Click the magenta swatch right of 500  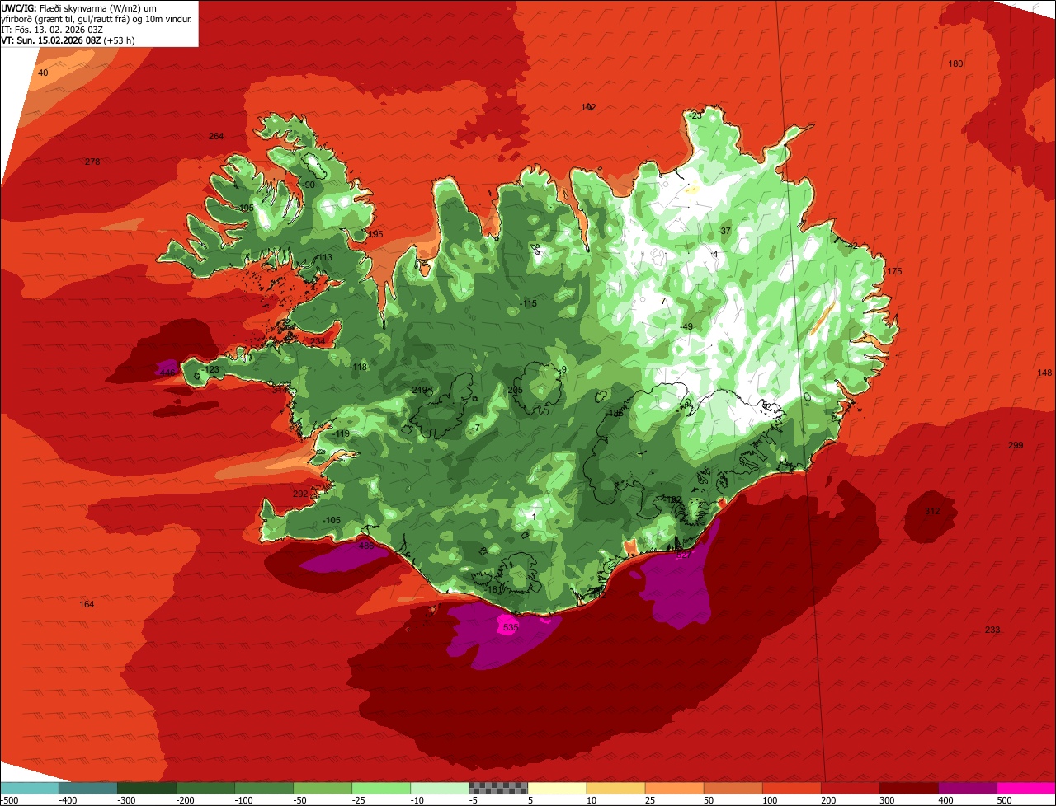point(1025,788)
